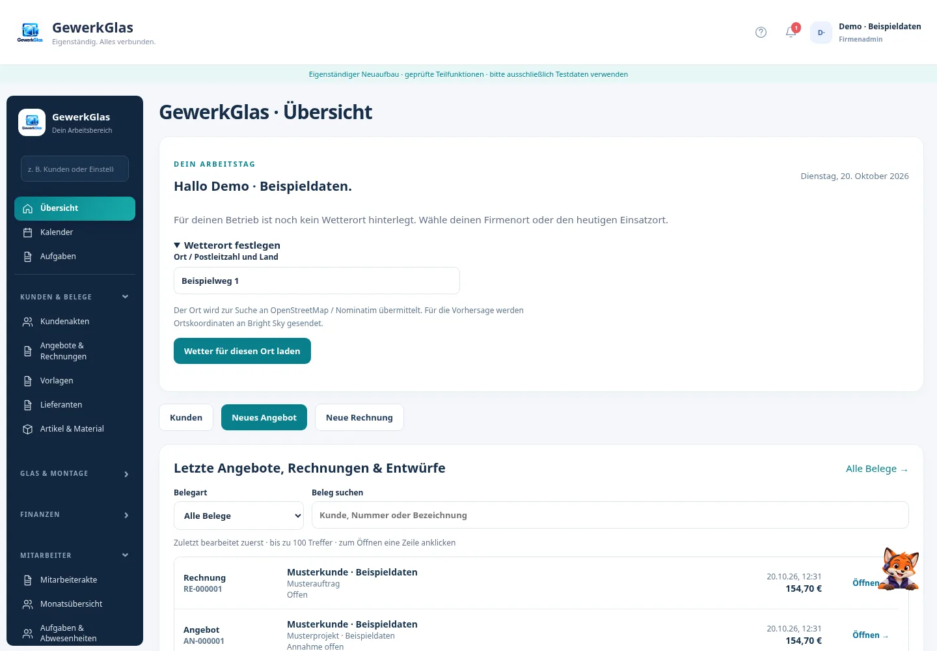Image resolution: width=937 pixels, height=651 pixels.
Task: Click the calendar icon next to Kalender
Action: (x=27, y=232)
